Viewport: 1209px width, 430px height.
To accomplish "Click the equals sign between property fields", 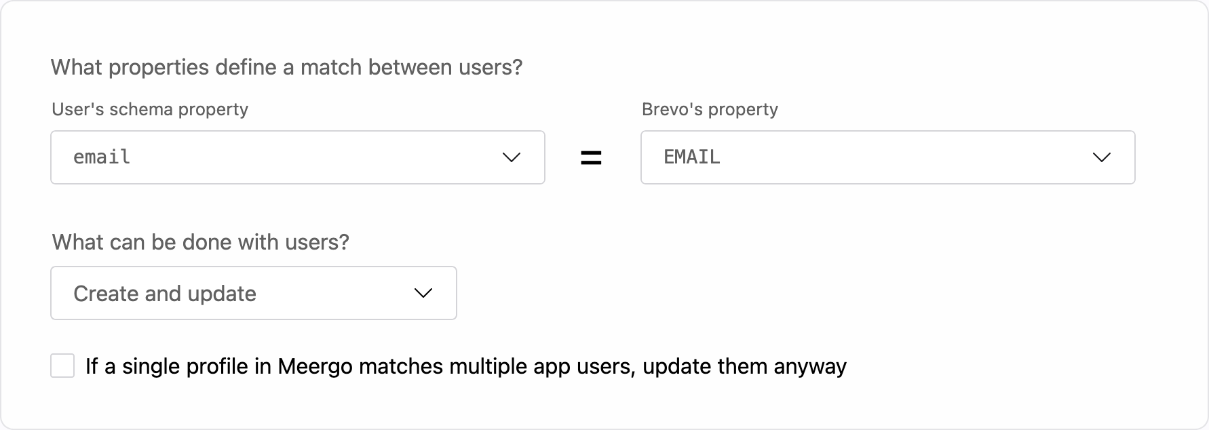I will click(591, 158).
